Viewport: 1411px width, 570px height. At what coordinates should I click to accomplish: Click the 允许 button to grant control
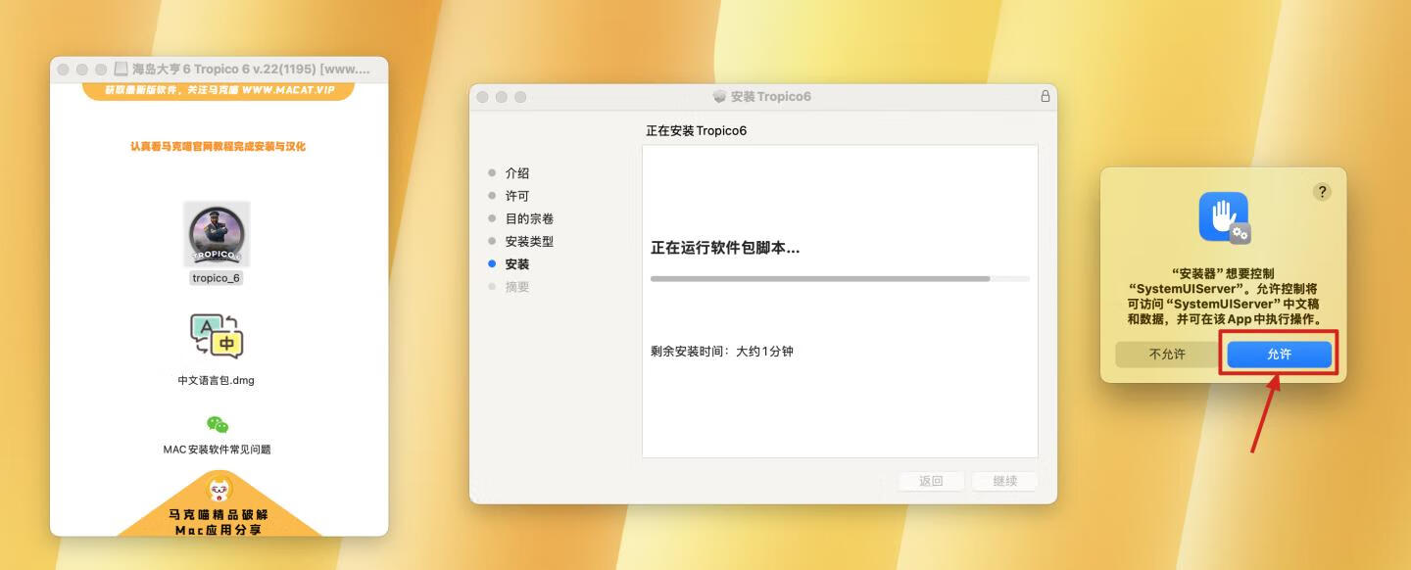pos(1279,354)
